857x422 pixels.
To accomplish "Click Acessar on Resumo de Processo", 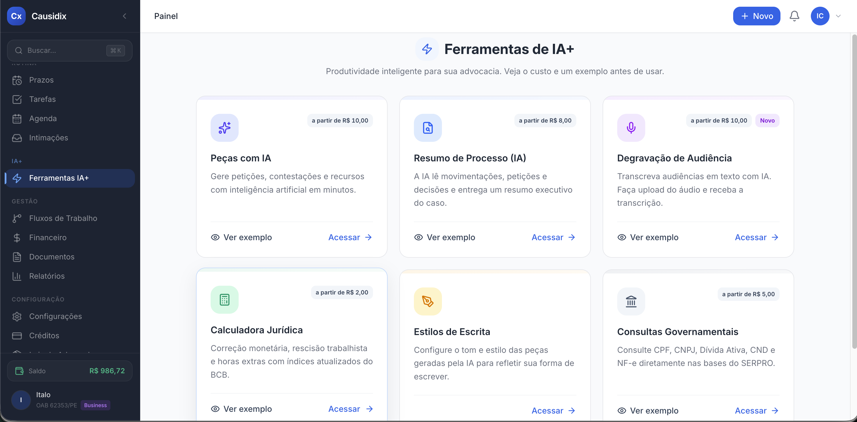I will click(x=554, y=237).
